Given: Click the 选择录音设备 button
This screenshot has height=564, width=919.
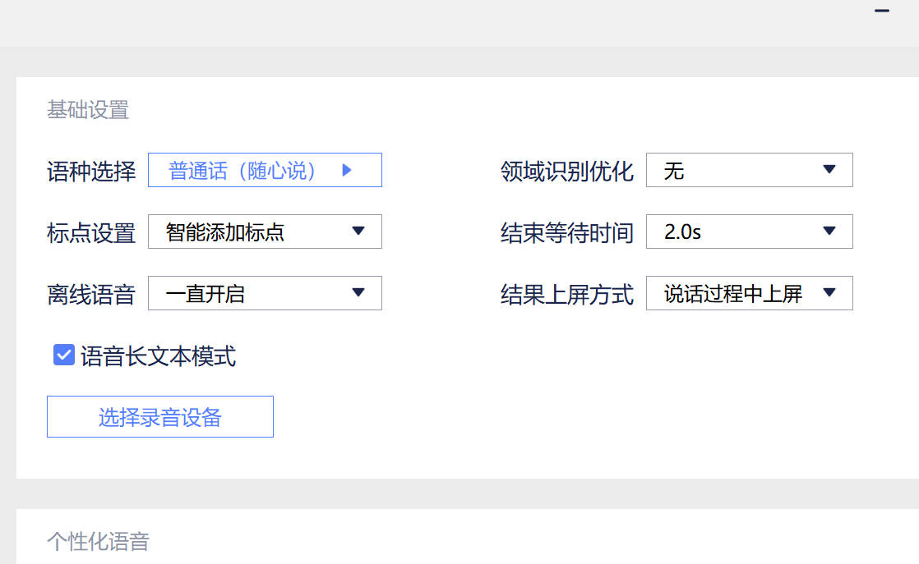Looking at the screenshot, I should [160, 417].
